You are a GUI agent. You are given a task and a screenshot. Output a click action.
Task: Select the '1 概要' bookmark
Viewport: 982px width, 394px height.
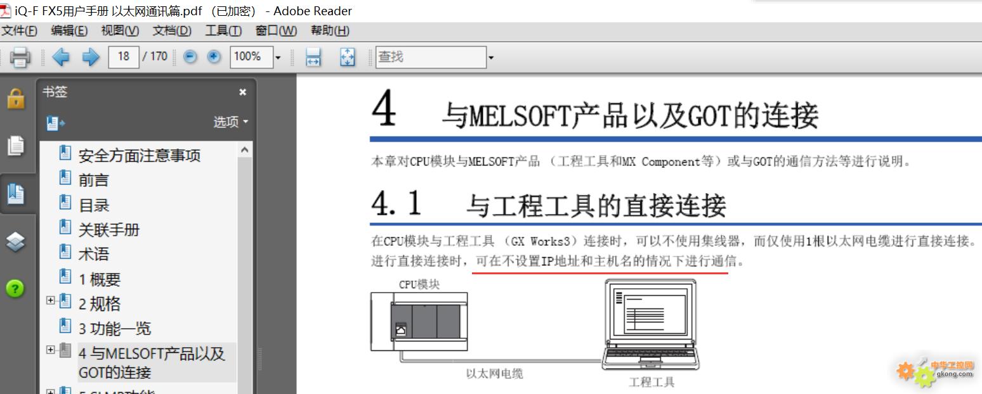point(99,279)
